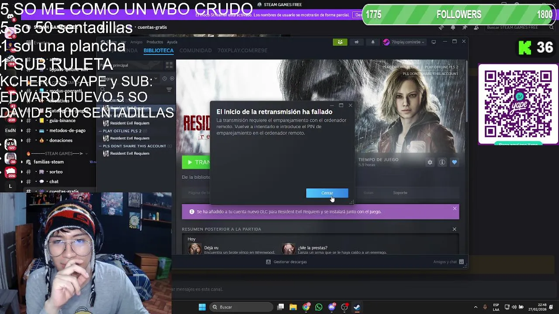Toggle ready-to-play filter in library
The width and height of the screenshot is (559, 314).
172,78
